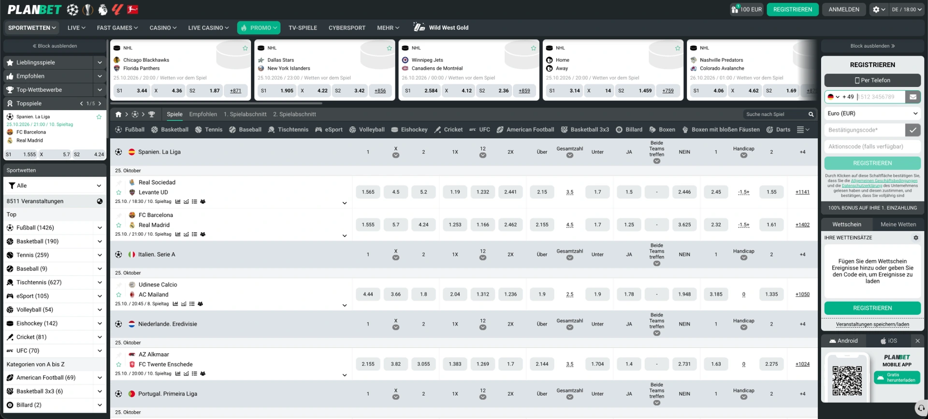
Task: Go to next Topspiele page arrow
Action: pyautogui.click(x=100, y=103)
